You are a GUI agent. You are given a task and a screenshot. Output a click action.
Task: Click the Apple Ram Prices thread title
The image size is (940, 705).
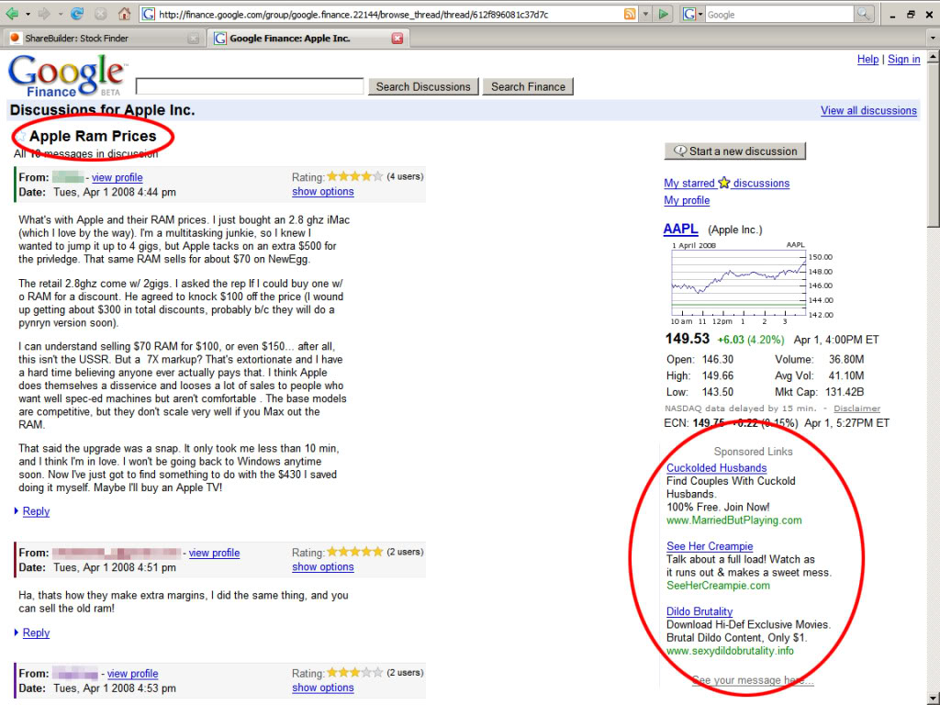tap(93, 136)
